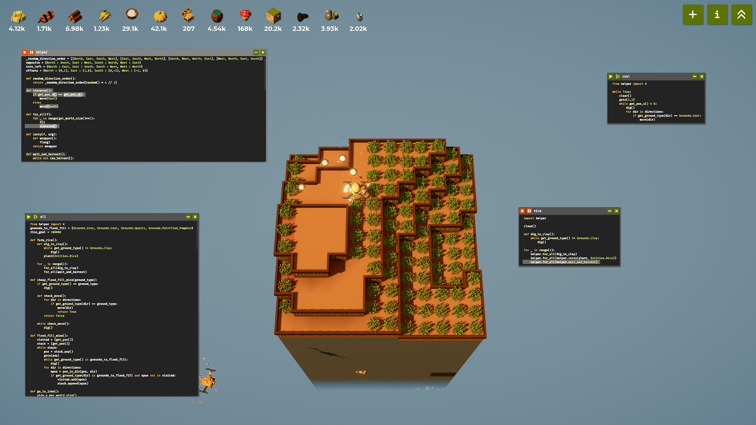Click the carrot inventory icon
Image resolution: width=756 pixels, height=425 pixels.
click(104, 16)
